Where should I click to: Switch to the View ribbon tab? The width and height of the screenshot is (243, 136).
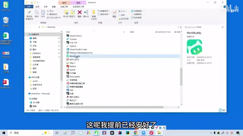(54, 7)
